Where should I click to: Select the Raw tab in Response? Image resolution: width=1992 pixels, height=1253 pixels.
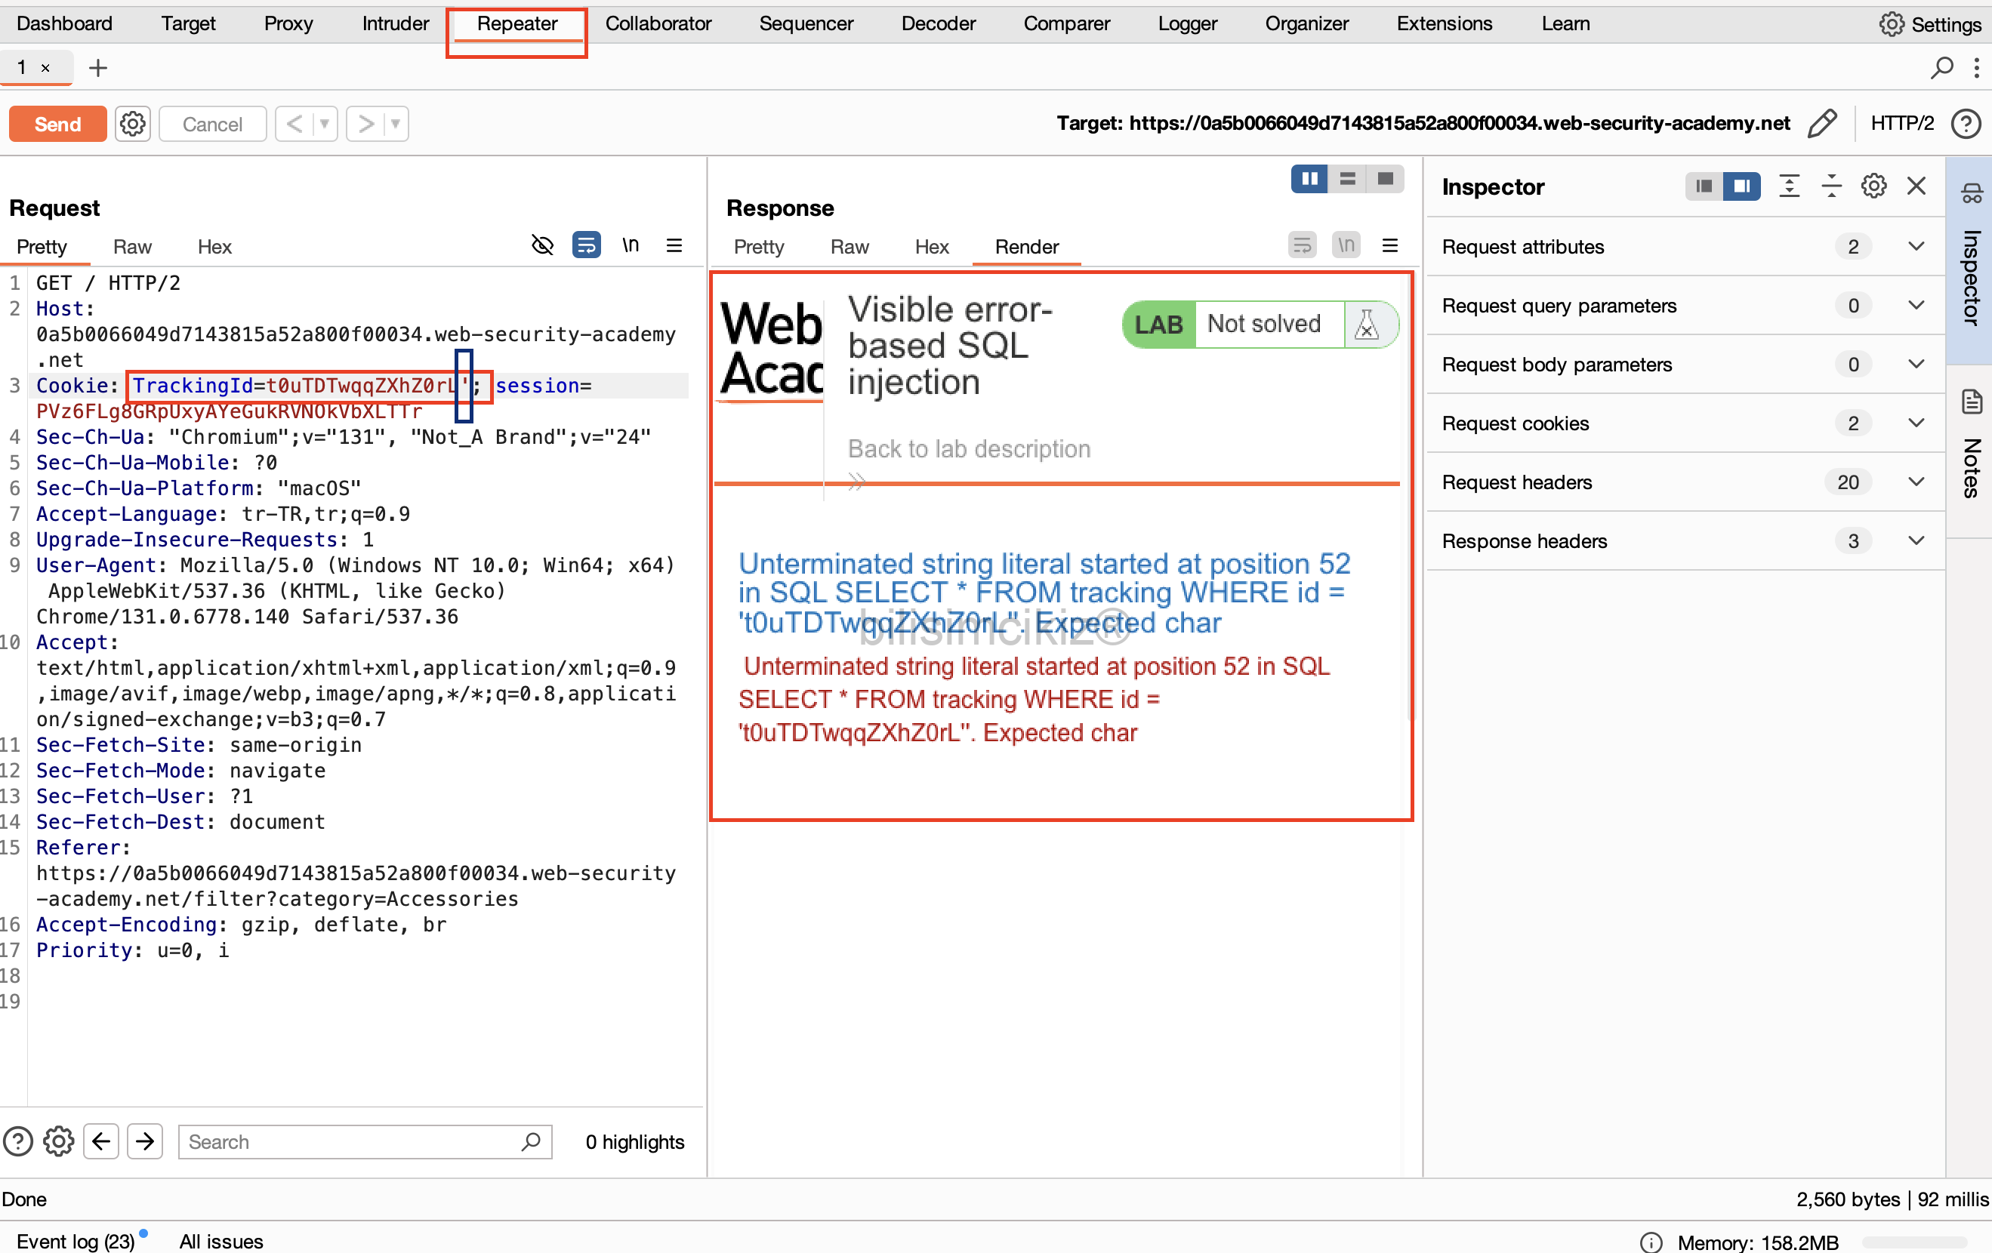click(x=849, y=247)
